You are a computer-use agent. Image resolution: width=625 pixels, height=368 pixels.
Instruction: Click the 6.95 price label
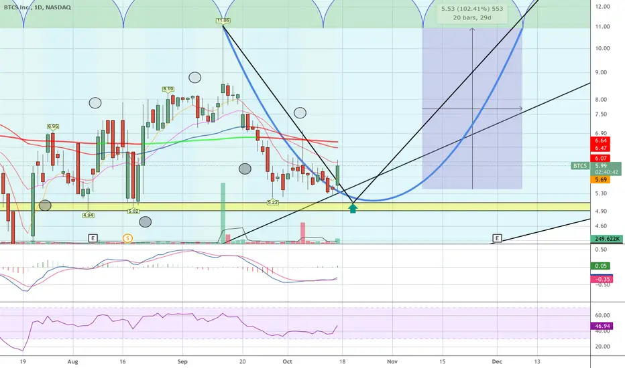click(x=53, y=126)
